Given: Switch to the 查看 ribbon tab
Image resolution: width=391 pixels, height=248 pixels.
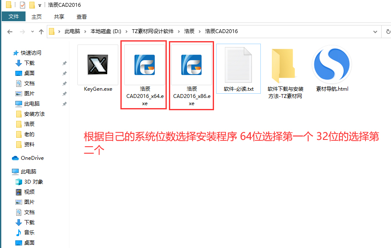Looking at the screenshot, I should pos(82,17).
